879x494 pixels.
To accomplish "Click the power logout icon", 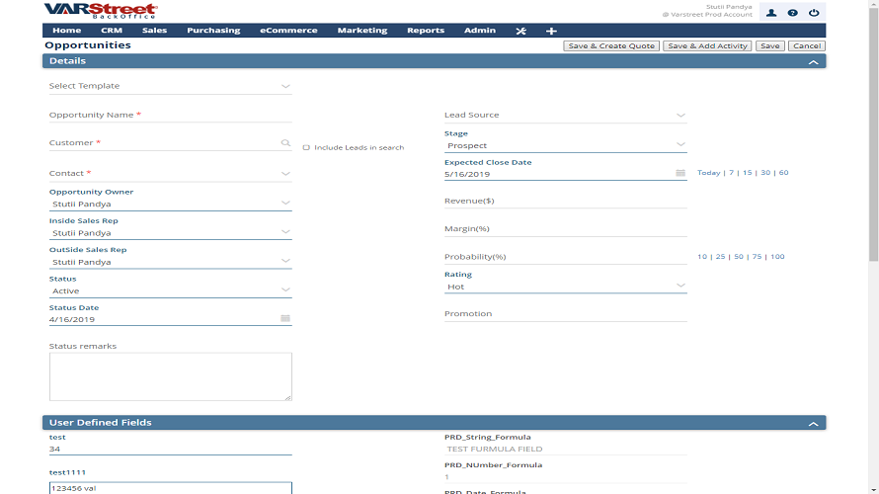I will [x=814, y=12].
